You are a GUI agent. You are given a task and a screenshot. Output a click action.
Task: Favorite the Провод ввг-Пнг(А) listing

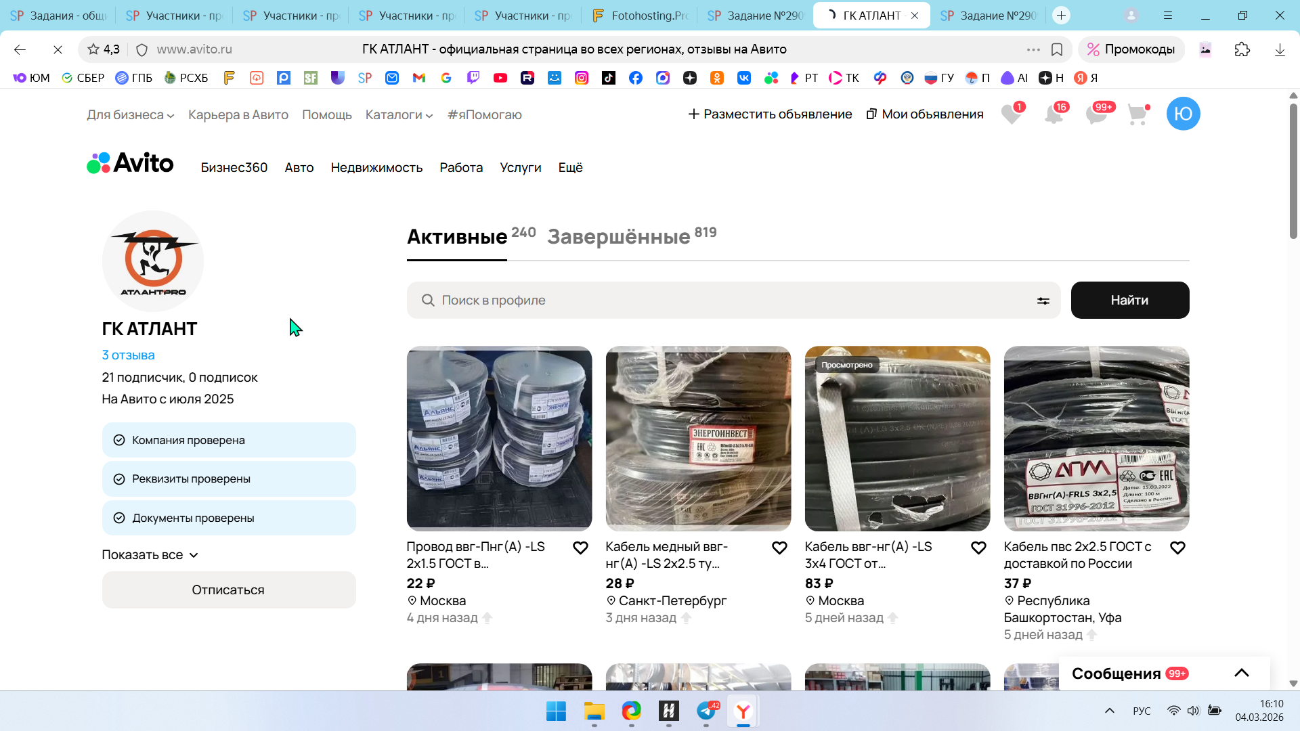(580, 548)
